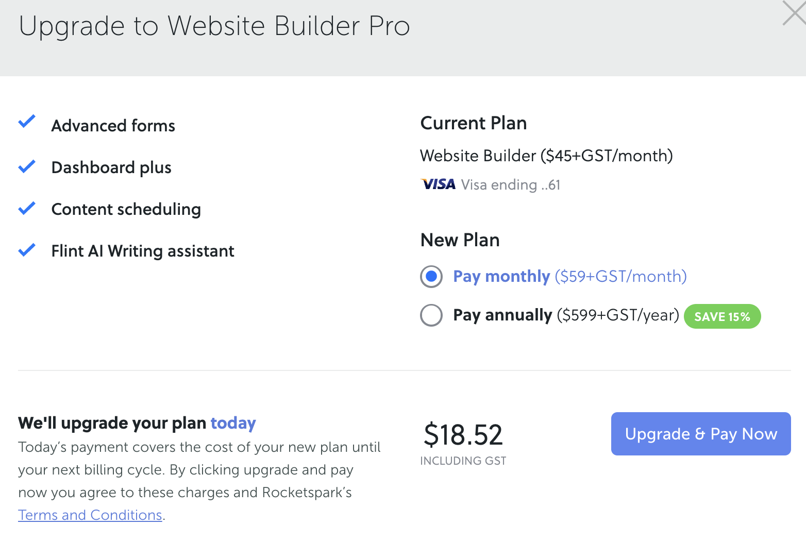Click the checkmark beside Flint AI Writing assistant
Screen dimensions: 806x542
point(27,250)
